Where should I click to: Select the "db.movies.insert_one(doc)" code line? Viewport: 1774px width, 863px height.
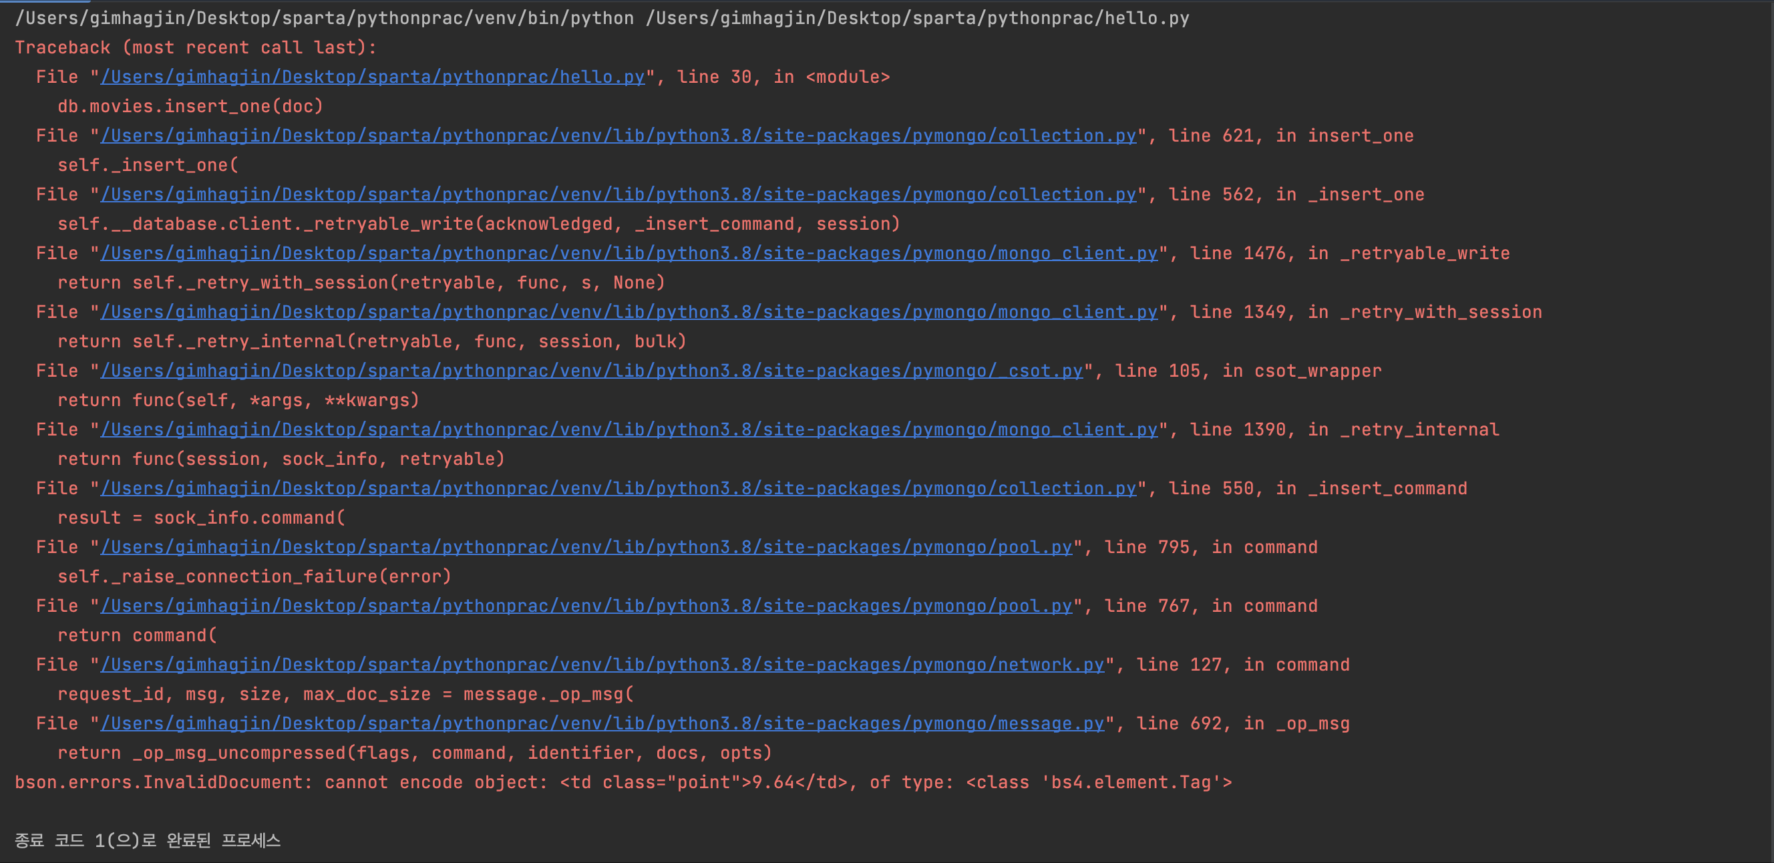[190, 107]
